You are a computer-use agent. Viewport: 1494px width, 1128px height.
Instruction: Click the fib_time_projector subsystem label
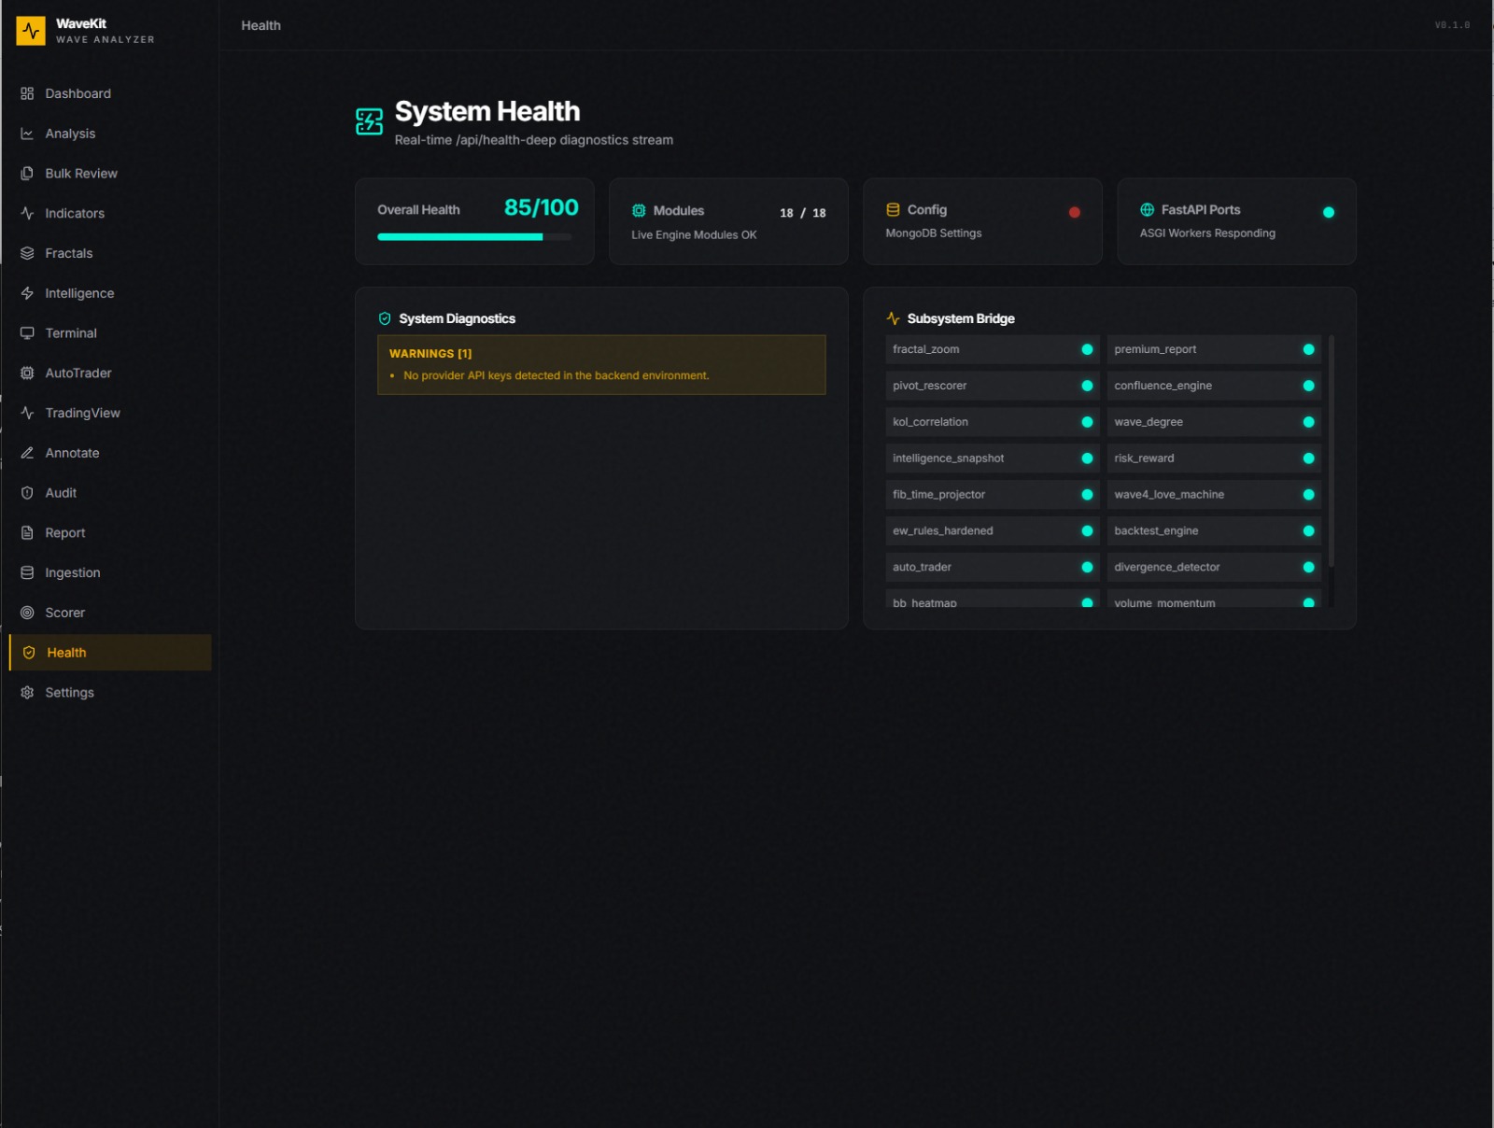(x=938, y=495)
